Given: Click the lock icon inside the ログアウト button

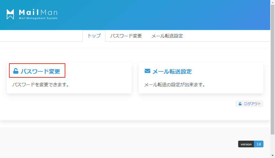Looking at the screenshot, I should [240, 104].
